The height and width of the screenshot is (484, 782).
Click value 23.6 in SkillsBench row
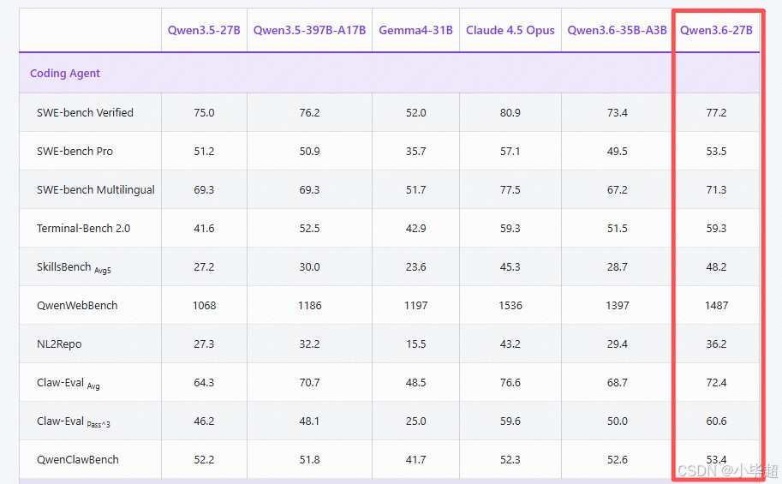pyautogui.click(x=415, y=267)
